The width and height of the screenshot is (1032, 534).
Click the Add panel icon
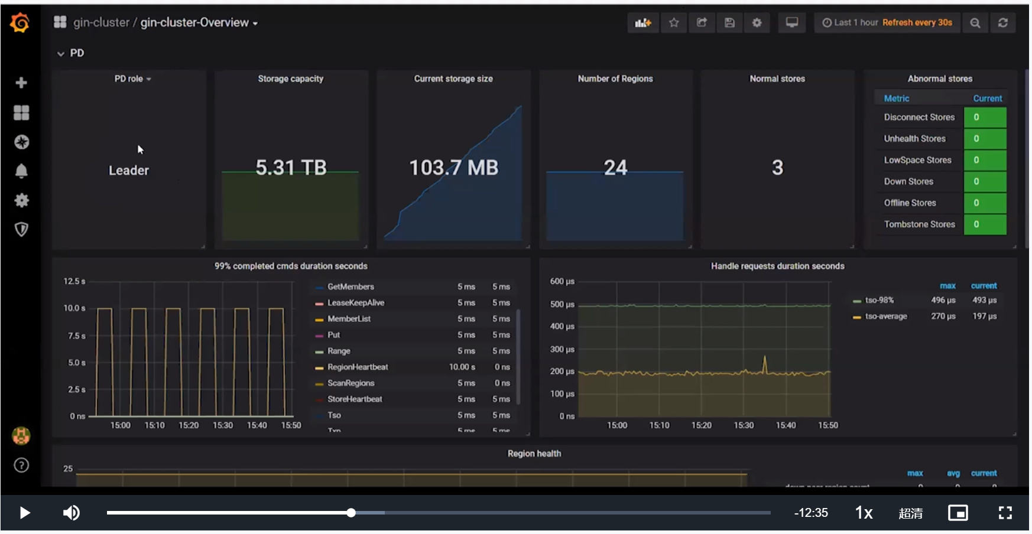(x=642, y=23)
